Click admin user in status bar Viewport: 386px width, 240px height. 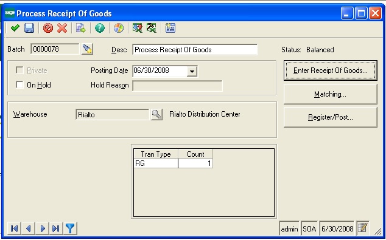pos(290,228)
